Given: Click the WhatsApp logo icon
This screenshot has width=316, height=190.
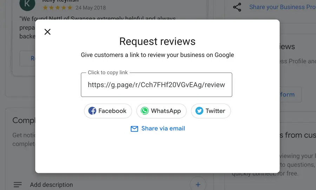Looking at the screenshot, I should pyautogui.click(x=145, y=111).
